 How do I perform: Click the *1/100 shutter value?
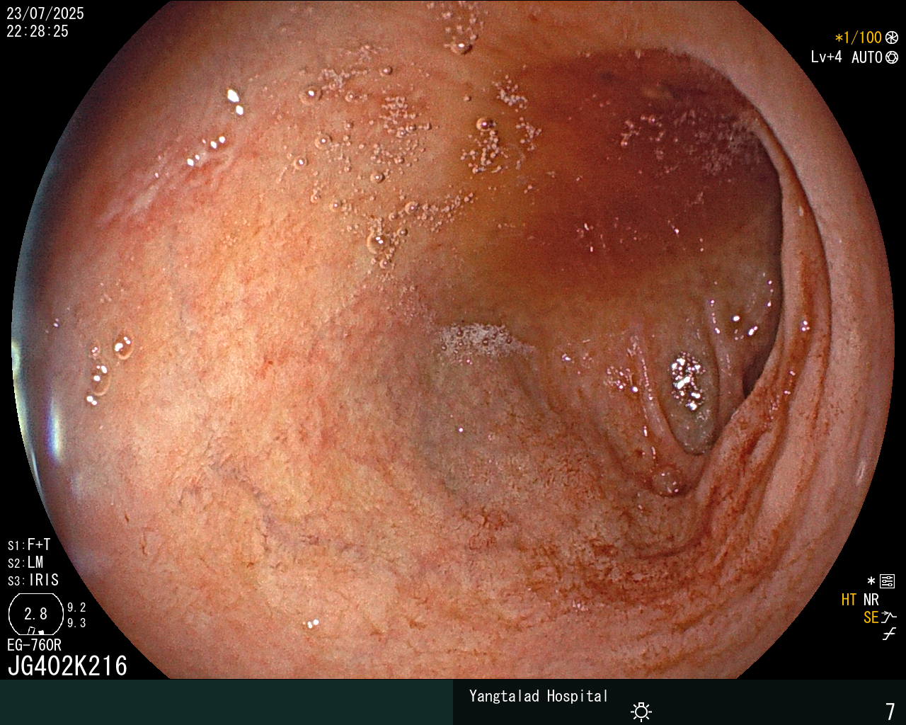tap(858, 38)
